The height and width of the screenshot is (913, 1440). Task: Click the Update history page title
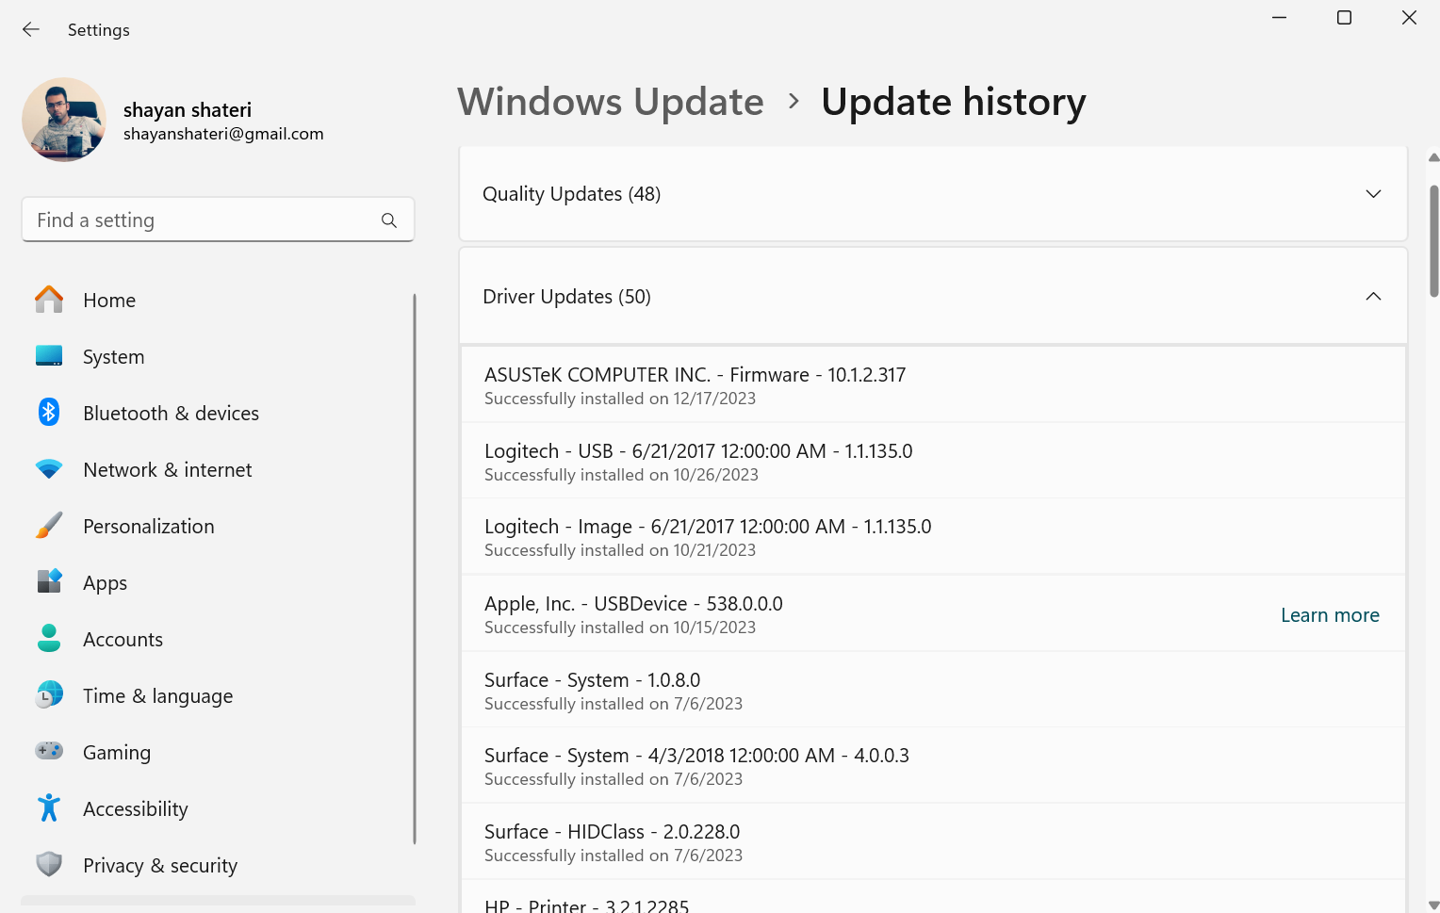pyautogui.click(x=953, y=102)
